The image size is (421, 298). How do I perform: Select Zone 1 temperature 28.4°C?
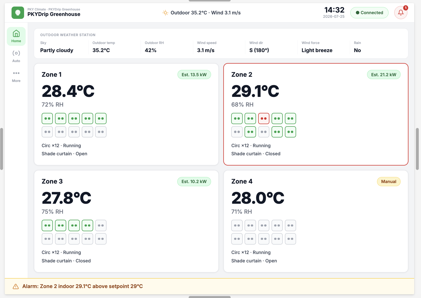click(68, 91)
